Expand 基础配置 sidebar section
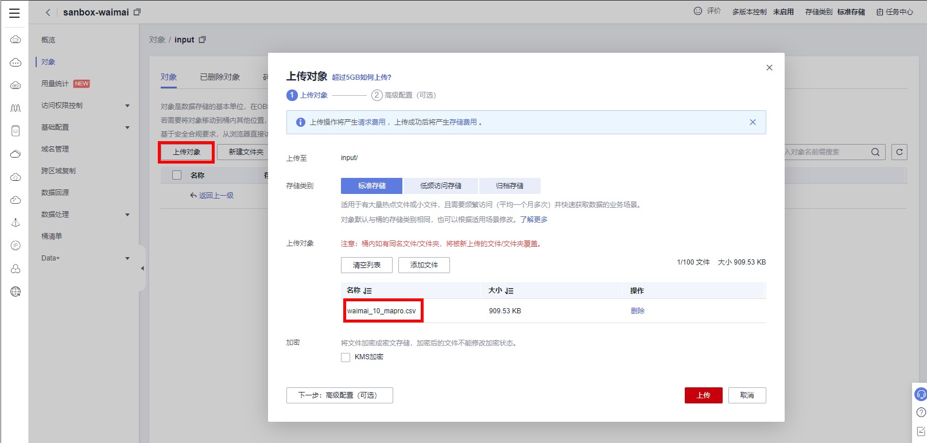This screenshot has width=927, height=443. [x=127, y=127]
